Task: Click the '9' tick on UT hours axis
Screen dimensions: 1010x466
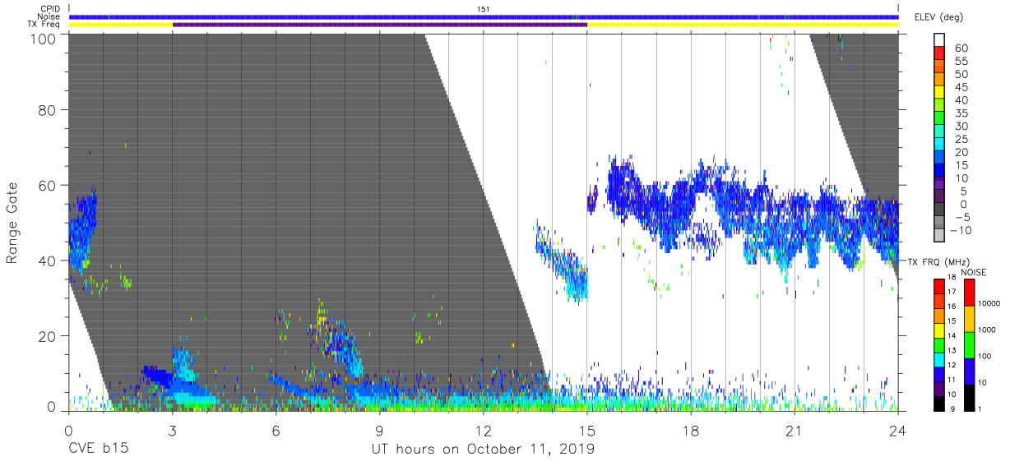Action: (x=379, y=430)
